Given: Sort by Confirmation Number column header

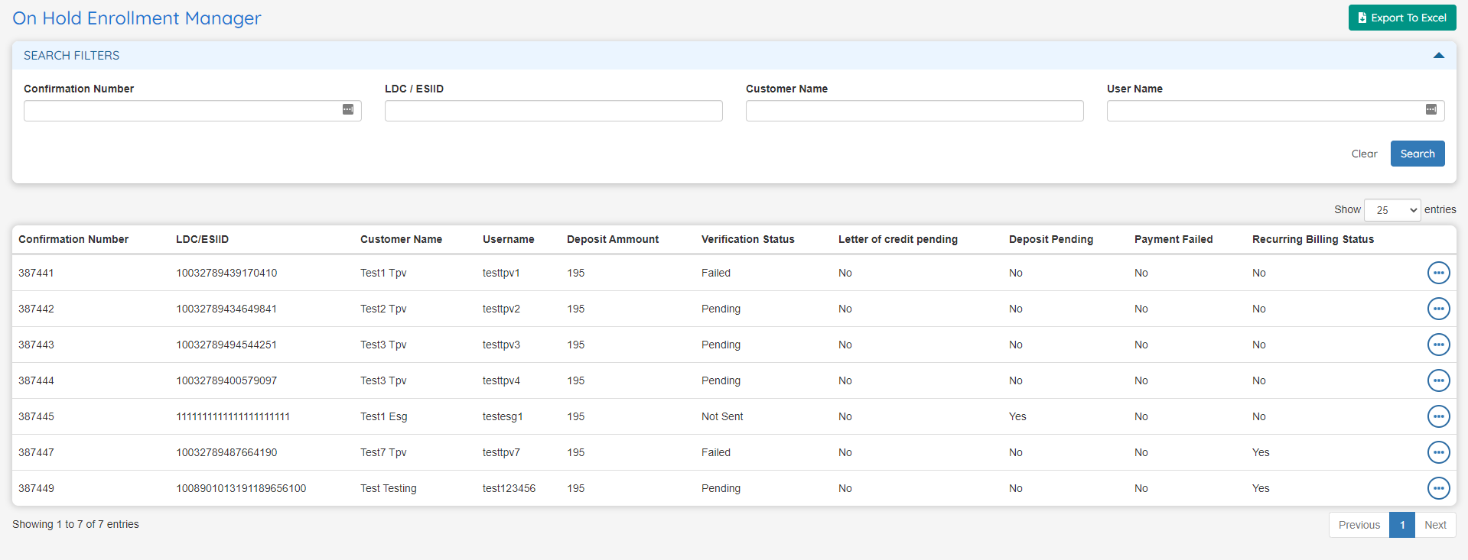Looking at the screenshot, I should pos(73,239).
